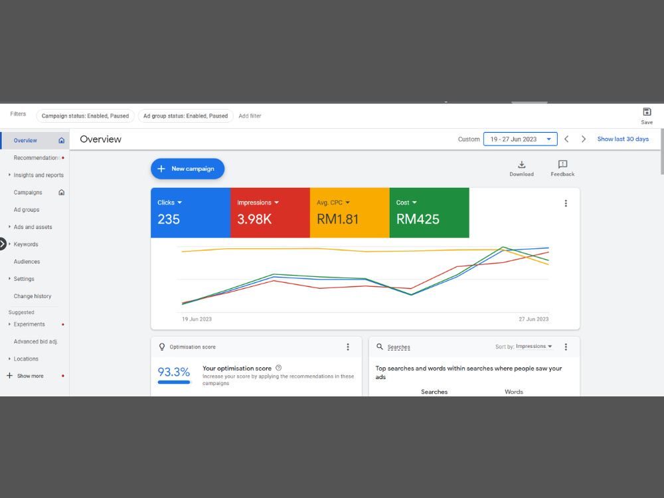Go to Ad groups in sidebar
Screen dimensions: 664x498
click(27, 210)
